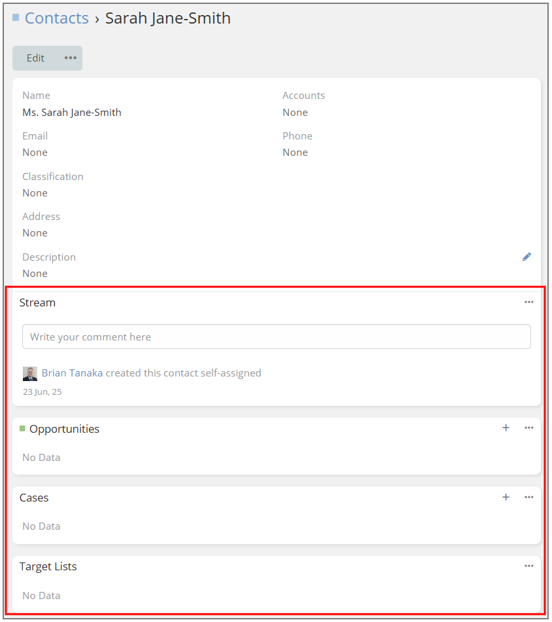Click the blue Contacts module icon

[x=16, y=17]
